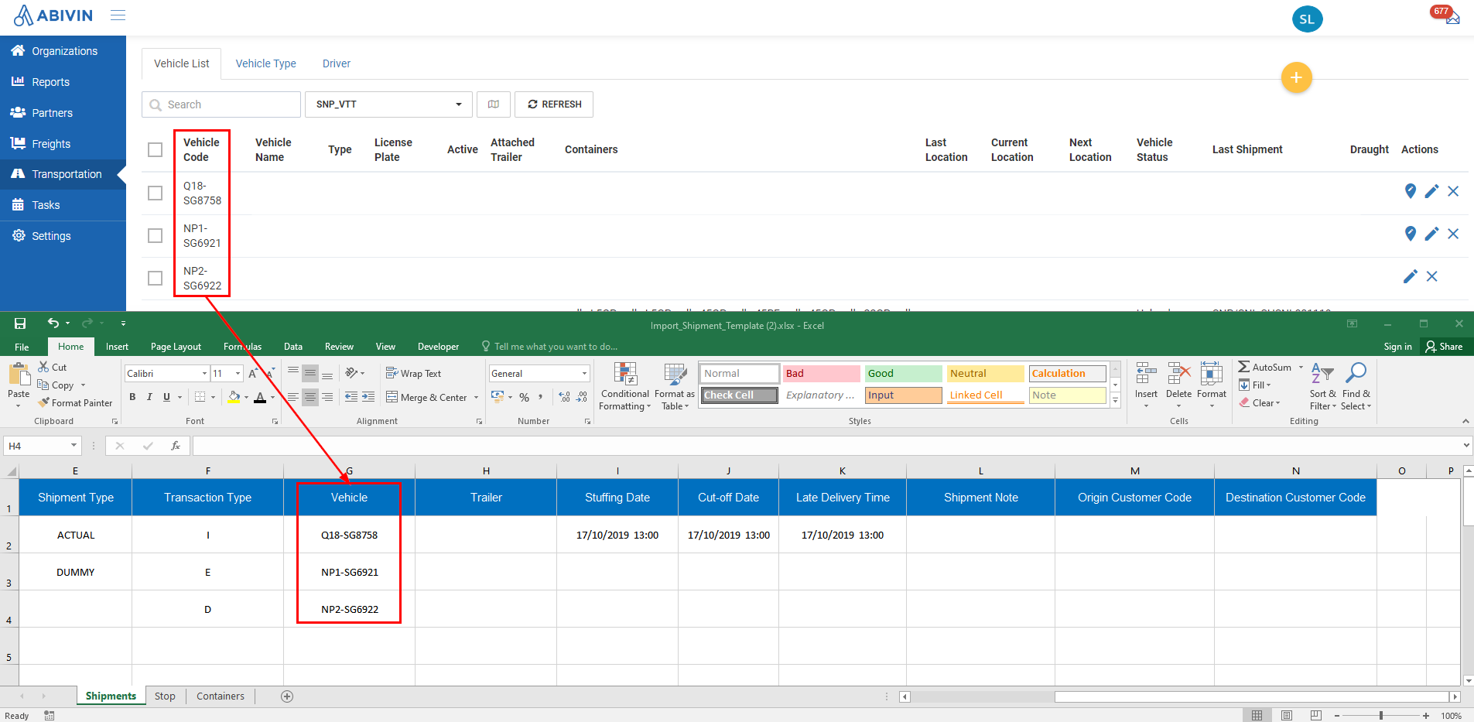1474x722 pixels.
Task: Click the map view icon next to Refresh
Action: point(494,104)
